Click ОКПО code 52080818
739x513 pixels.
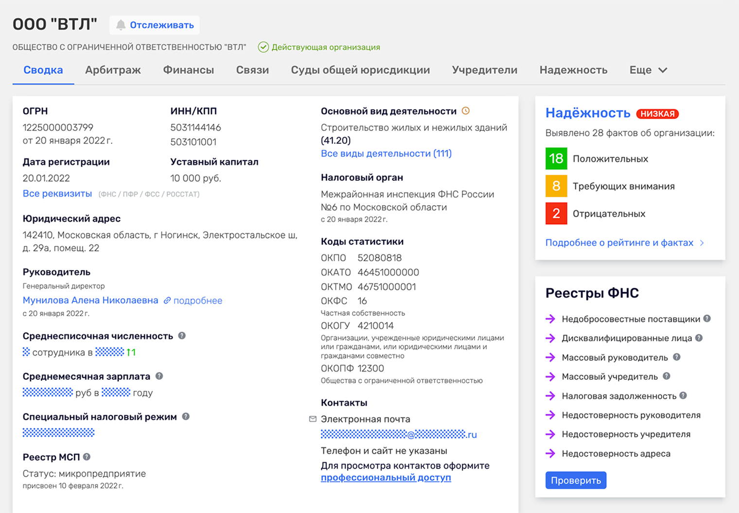pos(379,258)
